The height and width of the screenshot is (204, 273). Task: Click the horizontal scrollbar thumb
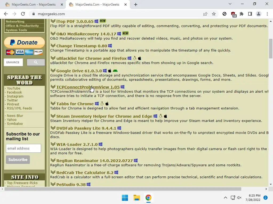(123, 189)
